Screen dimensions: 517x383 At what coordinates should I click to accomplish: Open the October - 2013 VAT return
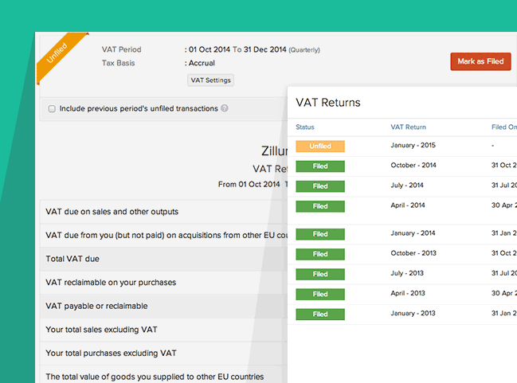pos(413,253)
